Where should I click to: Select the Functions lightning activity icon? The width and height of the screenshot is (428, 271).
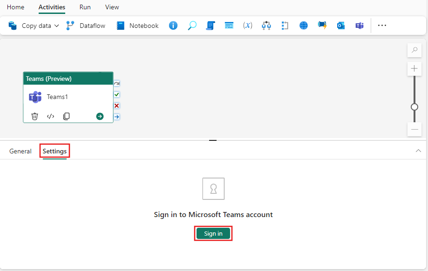(322, 25)
